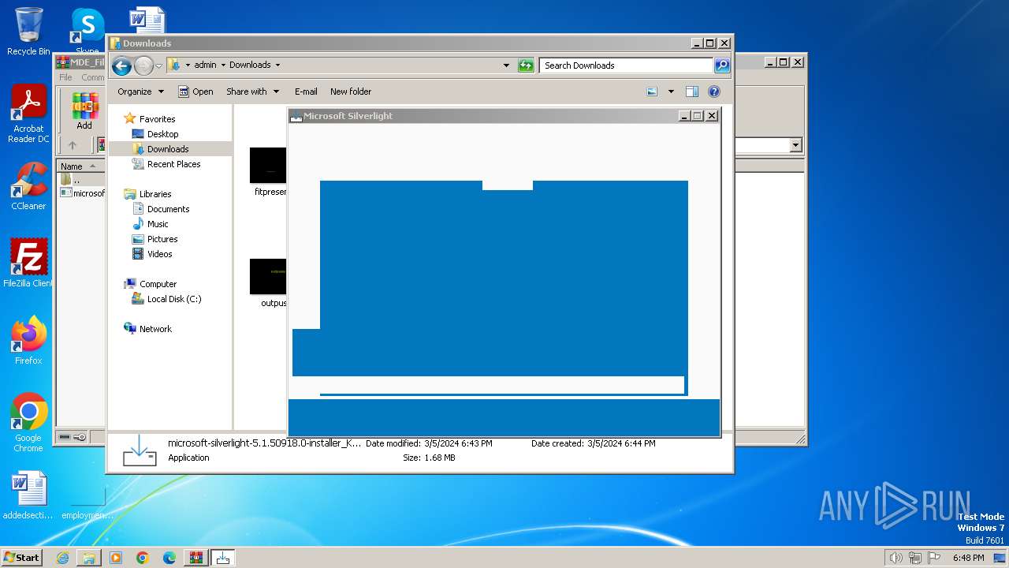Open Recycle Bin desktop icon
The height and width of the screenshot is (568, 1009).
pyautogui.click(x=28, y=32)
